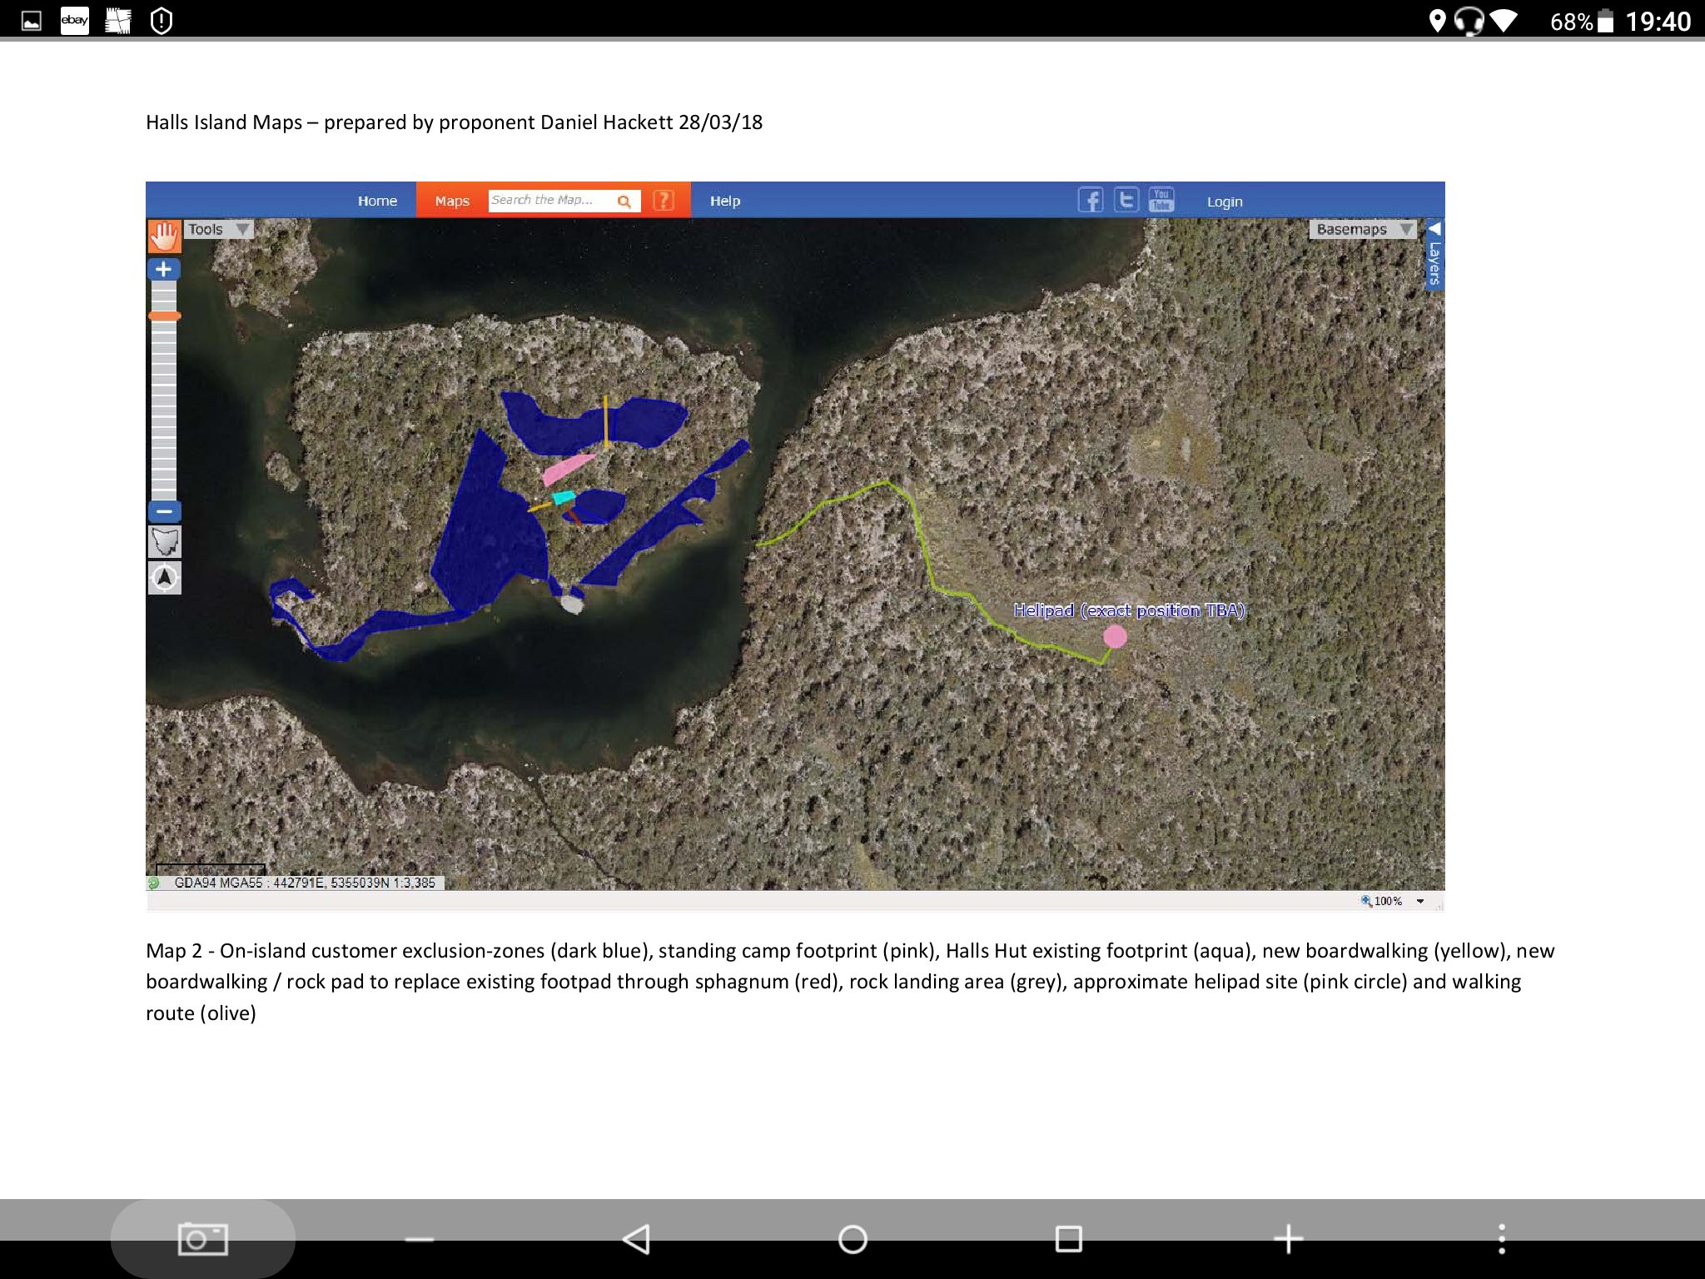Open the YouTube icon link
Image resolution: width=1705 pixels, height=1279 pixels.
[1161, 200]
